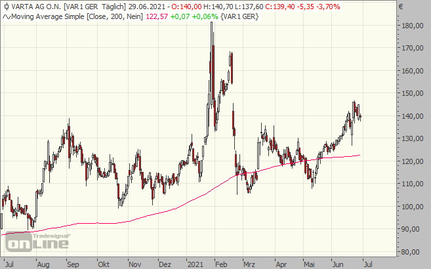Viewport: 431px width, 269px height.
Task: Click the close value 'C:139,40'
Action: (281, 7)
